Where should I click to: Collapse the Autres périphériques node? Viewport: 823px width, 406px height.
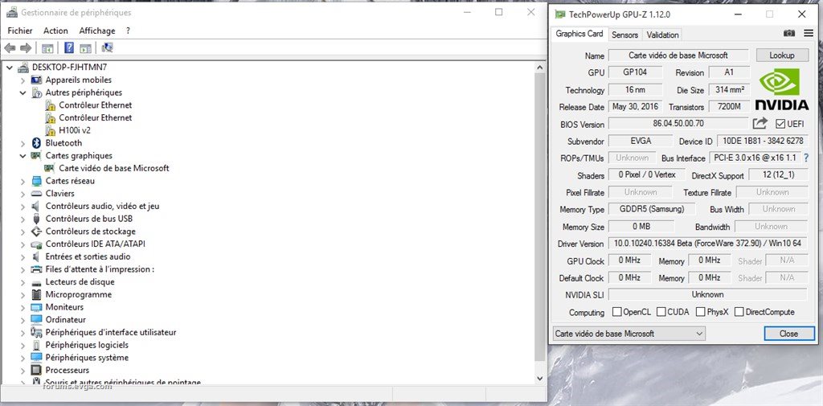pos(23,92)
